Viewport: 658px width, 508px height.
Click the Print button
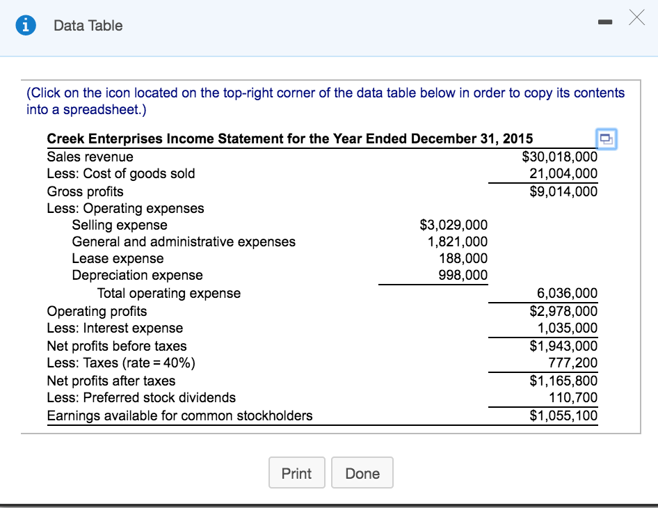point(297,473)
